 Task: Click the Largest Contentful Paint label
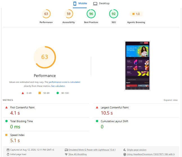point(115,107)
